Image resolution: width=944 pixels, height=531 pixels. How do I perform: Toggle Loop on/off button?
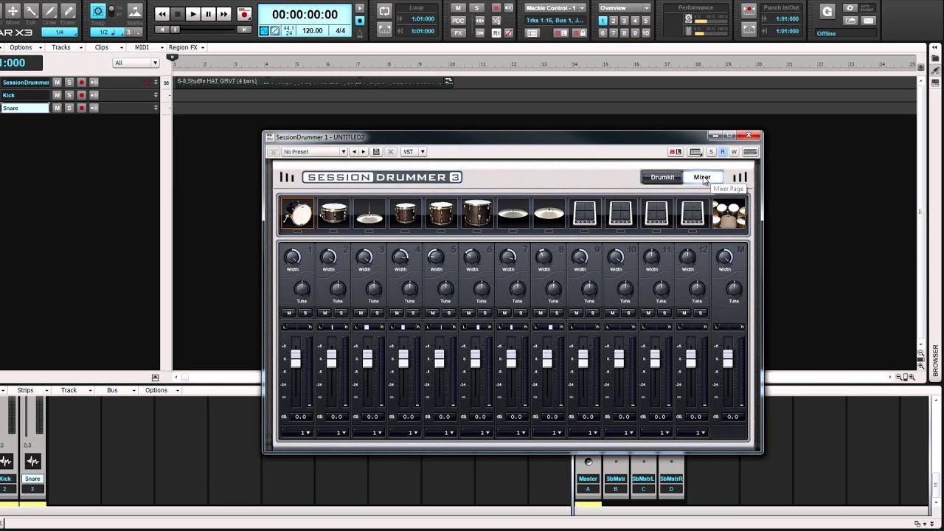(384, 11)
